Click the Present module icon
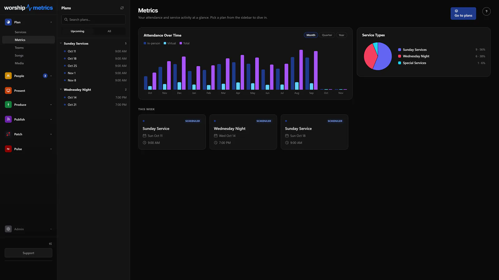This screenshot has width=499, height=280. 8,91
